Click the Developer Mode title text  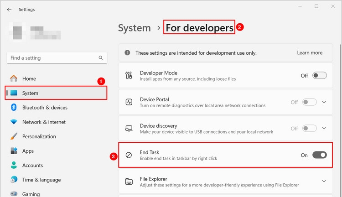[x=159, y=73]
